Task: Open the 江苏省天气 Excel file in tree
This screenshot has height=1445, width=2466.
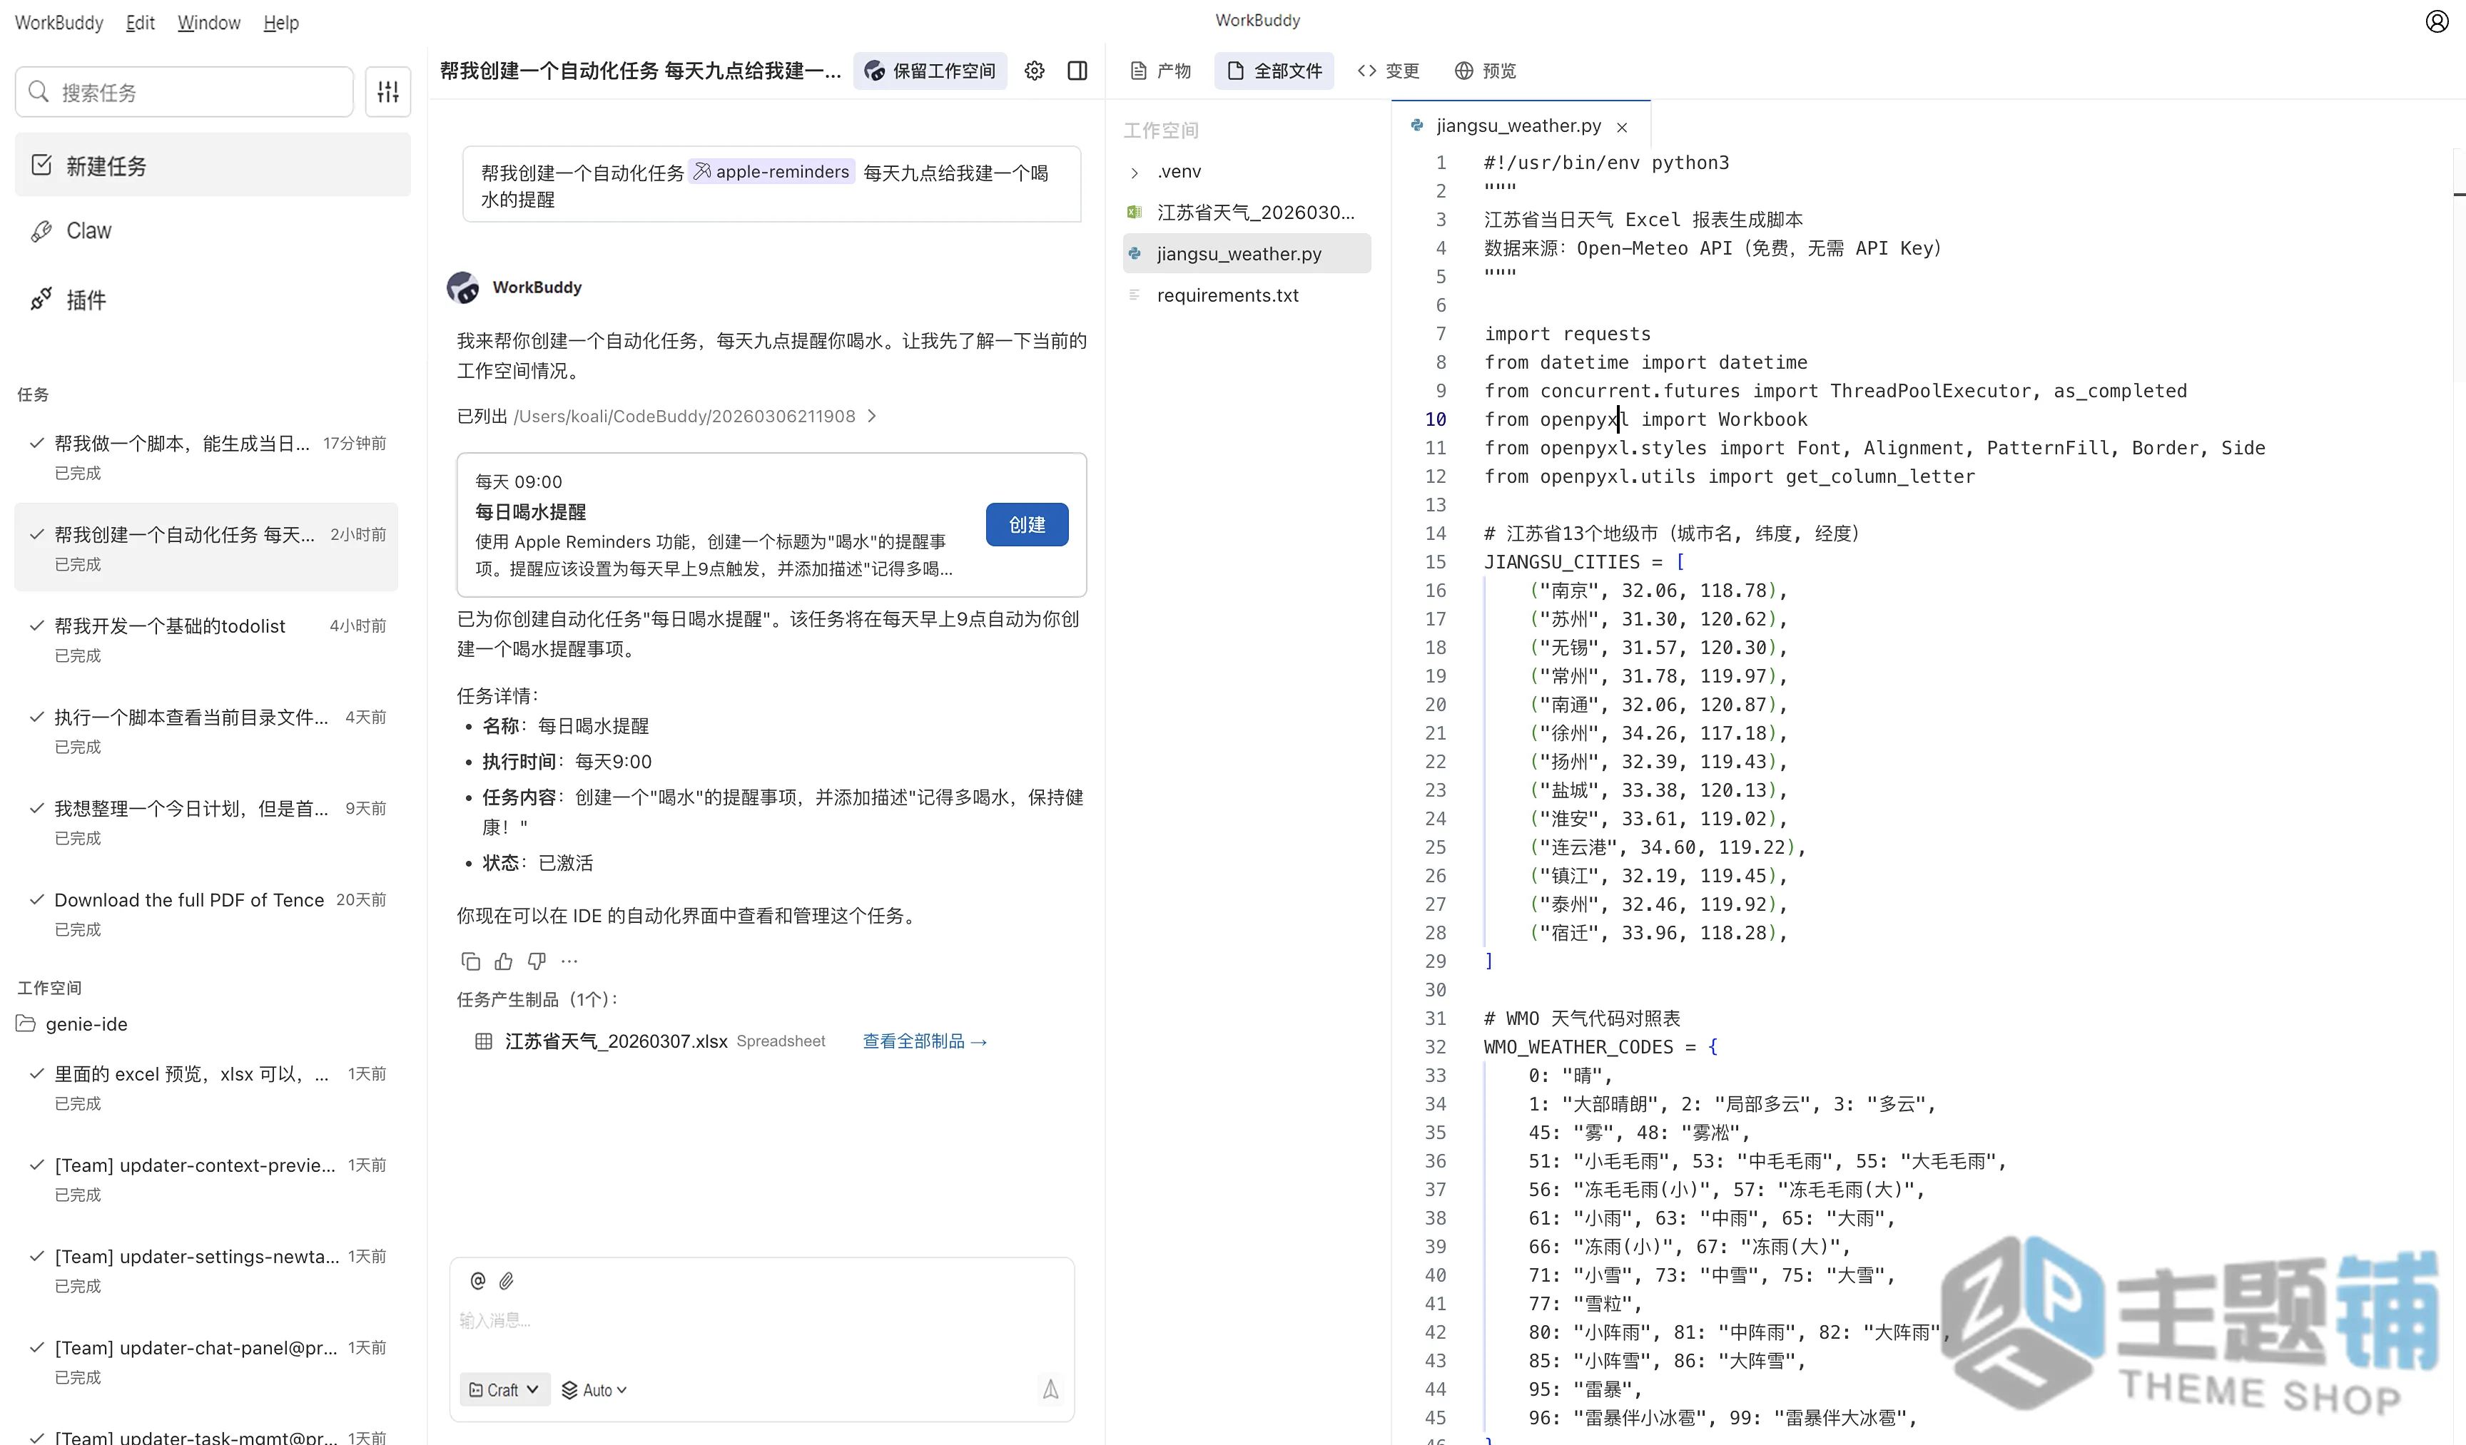Action: [x=1246, y=213]
